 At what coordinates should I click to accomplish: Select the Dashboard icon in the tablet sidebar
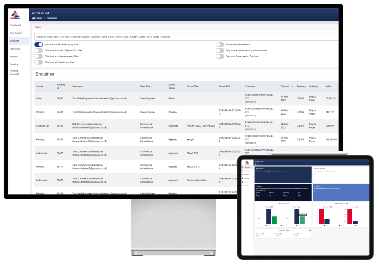tap(242, 167)
